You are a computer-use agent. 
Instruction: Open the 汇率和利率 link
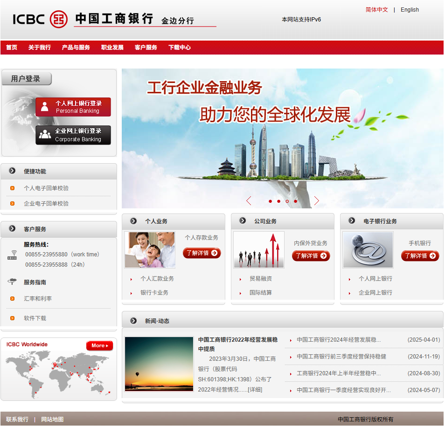coord(38,299)
